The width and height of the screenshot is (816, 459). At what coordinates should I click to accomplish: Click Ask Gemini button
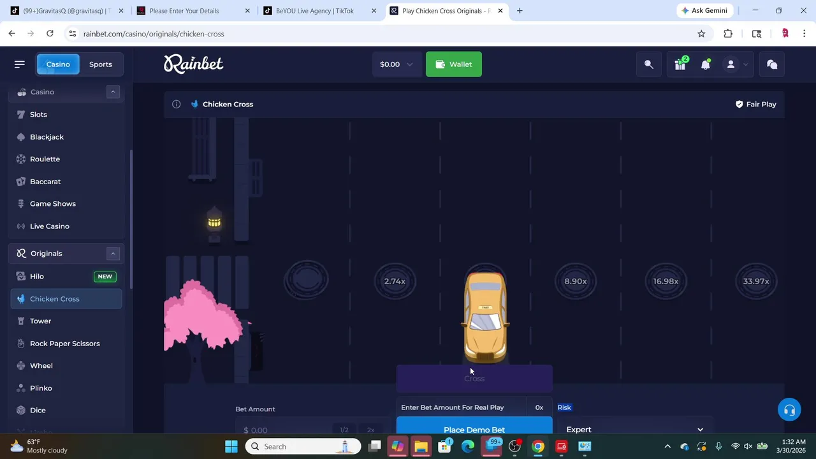[704, 11]
